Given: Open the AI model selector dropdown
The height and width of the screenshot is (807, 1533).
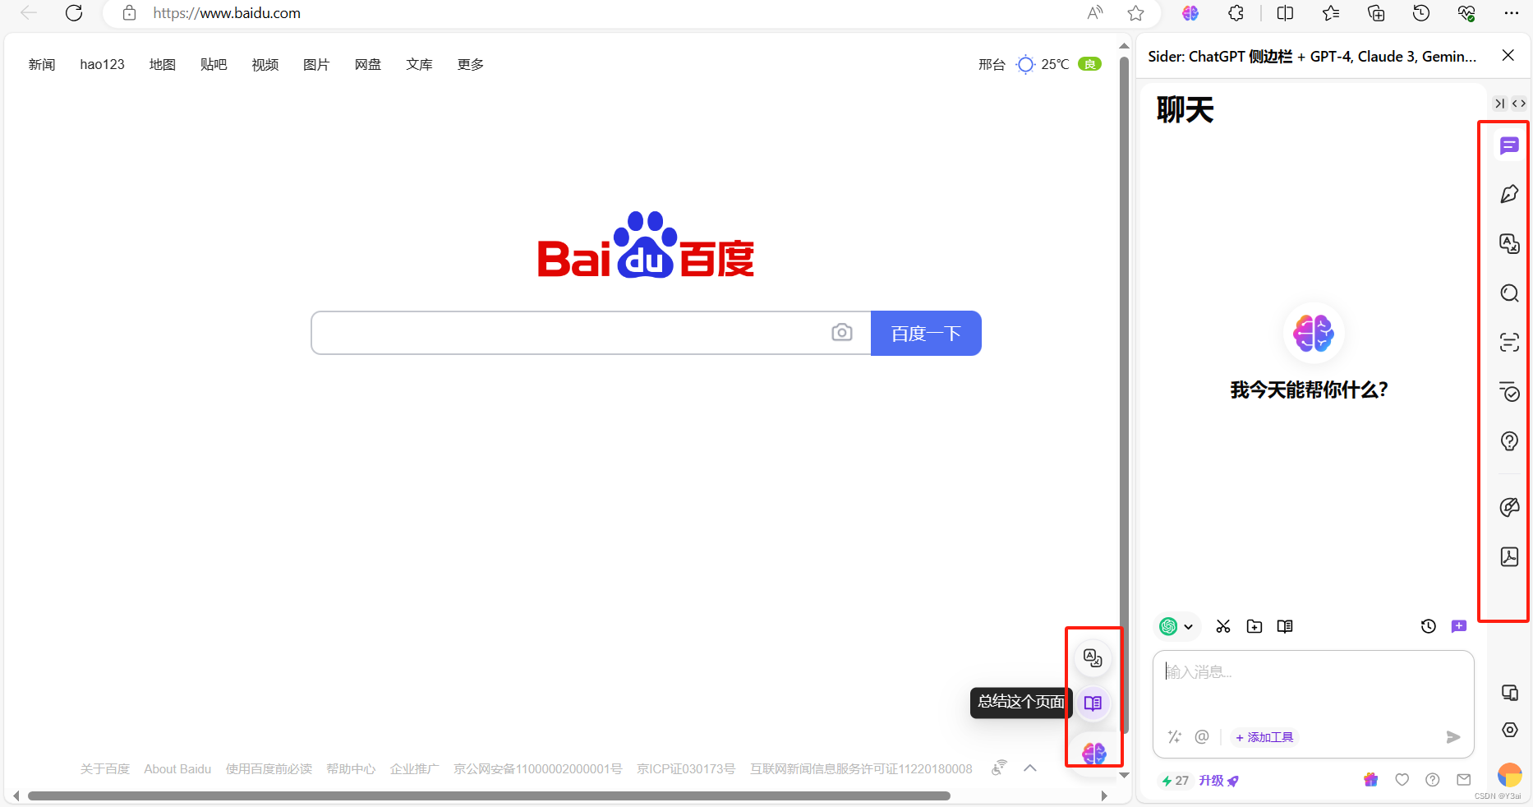Looking at the screenshot, I should coord(1177,626).
